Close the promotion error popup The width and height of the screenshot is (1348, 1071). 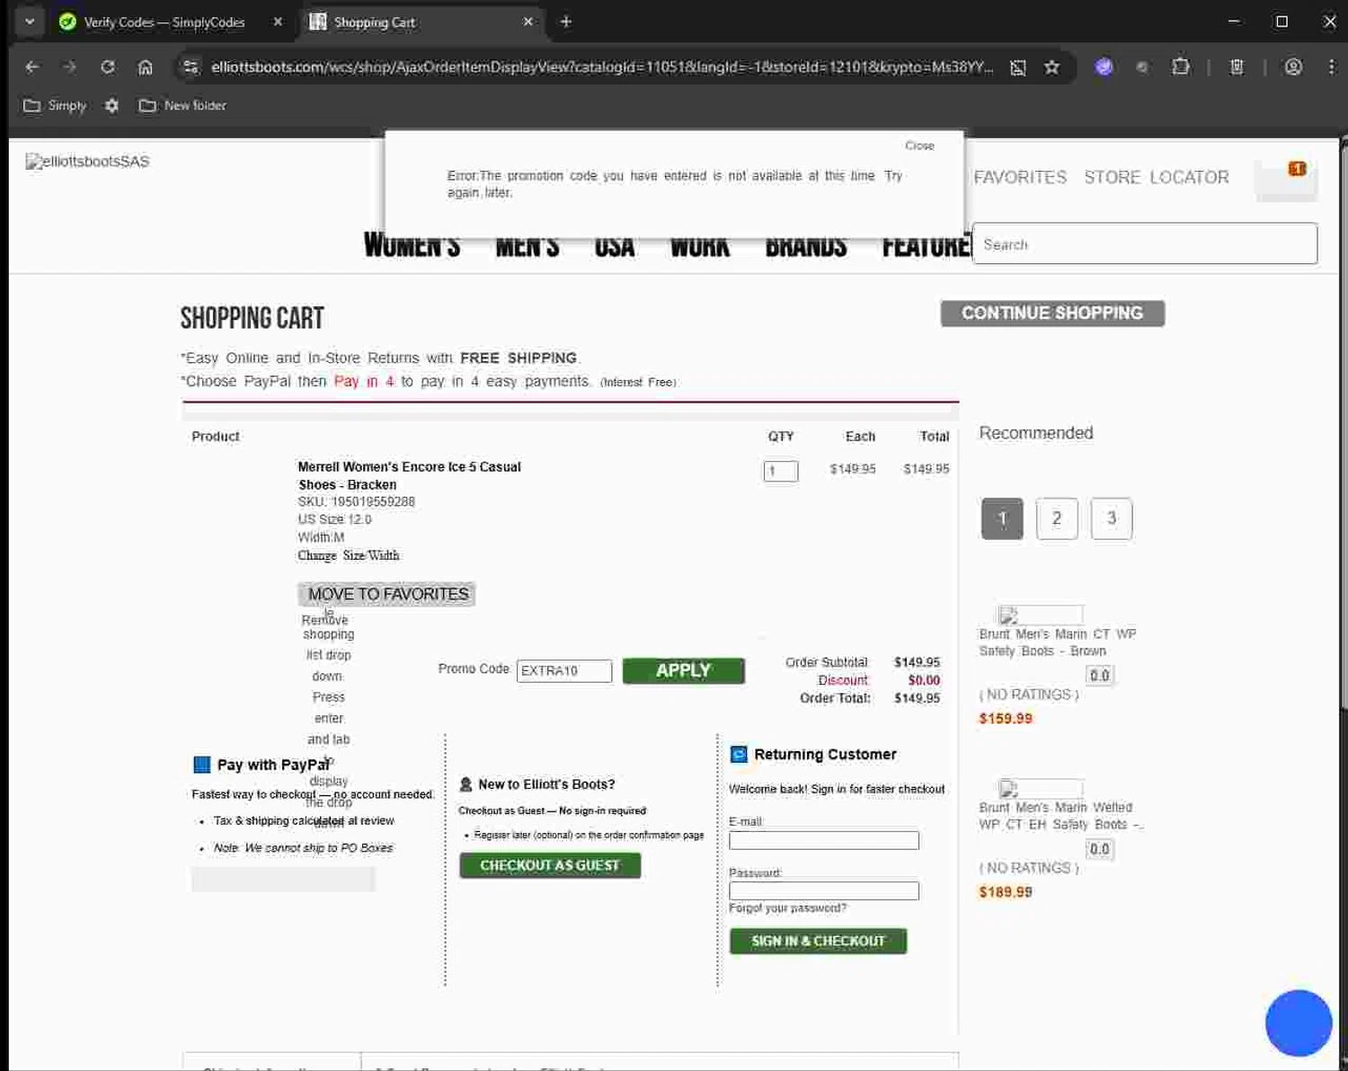[x=919, y=146]
